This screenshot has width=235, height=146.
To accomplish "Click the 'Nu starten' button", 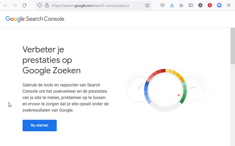I will (40, 126).
